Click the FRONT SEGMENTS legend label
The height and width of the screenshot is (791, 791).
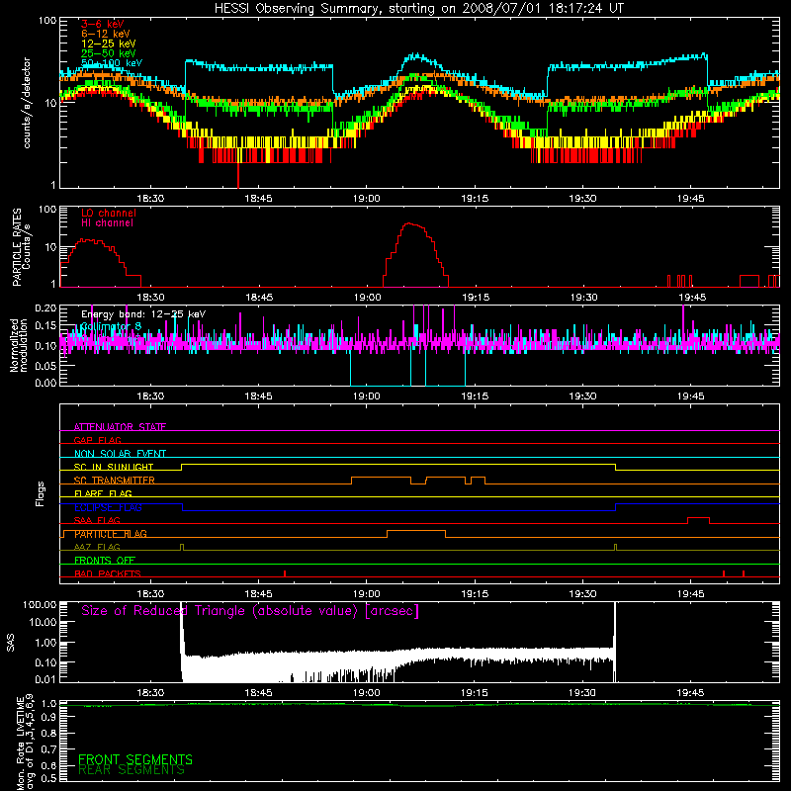(135, 759)
